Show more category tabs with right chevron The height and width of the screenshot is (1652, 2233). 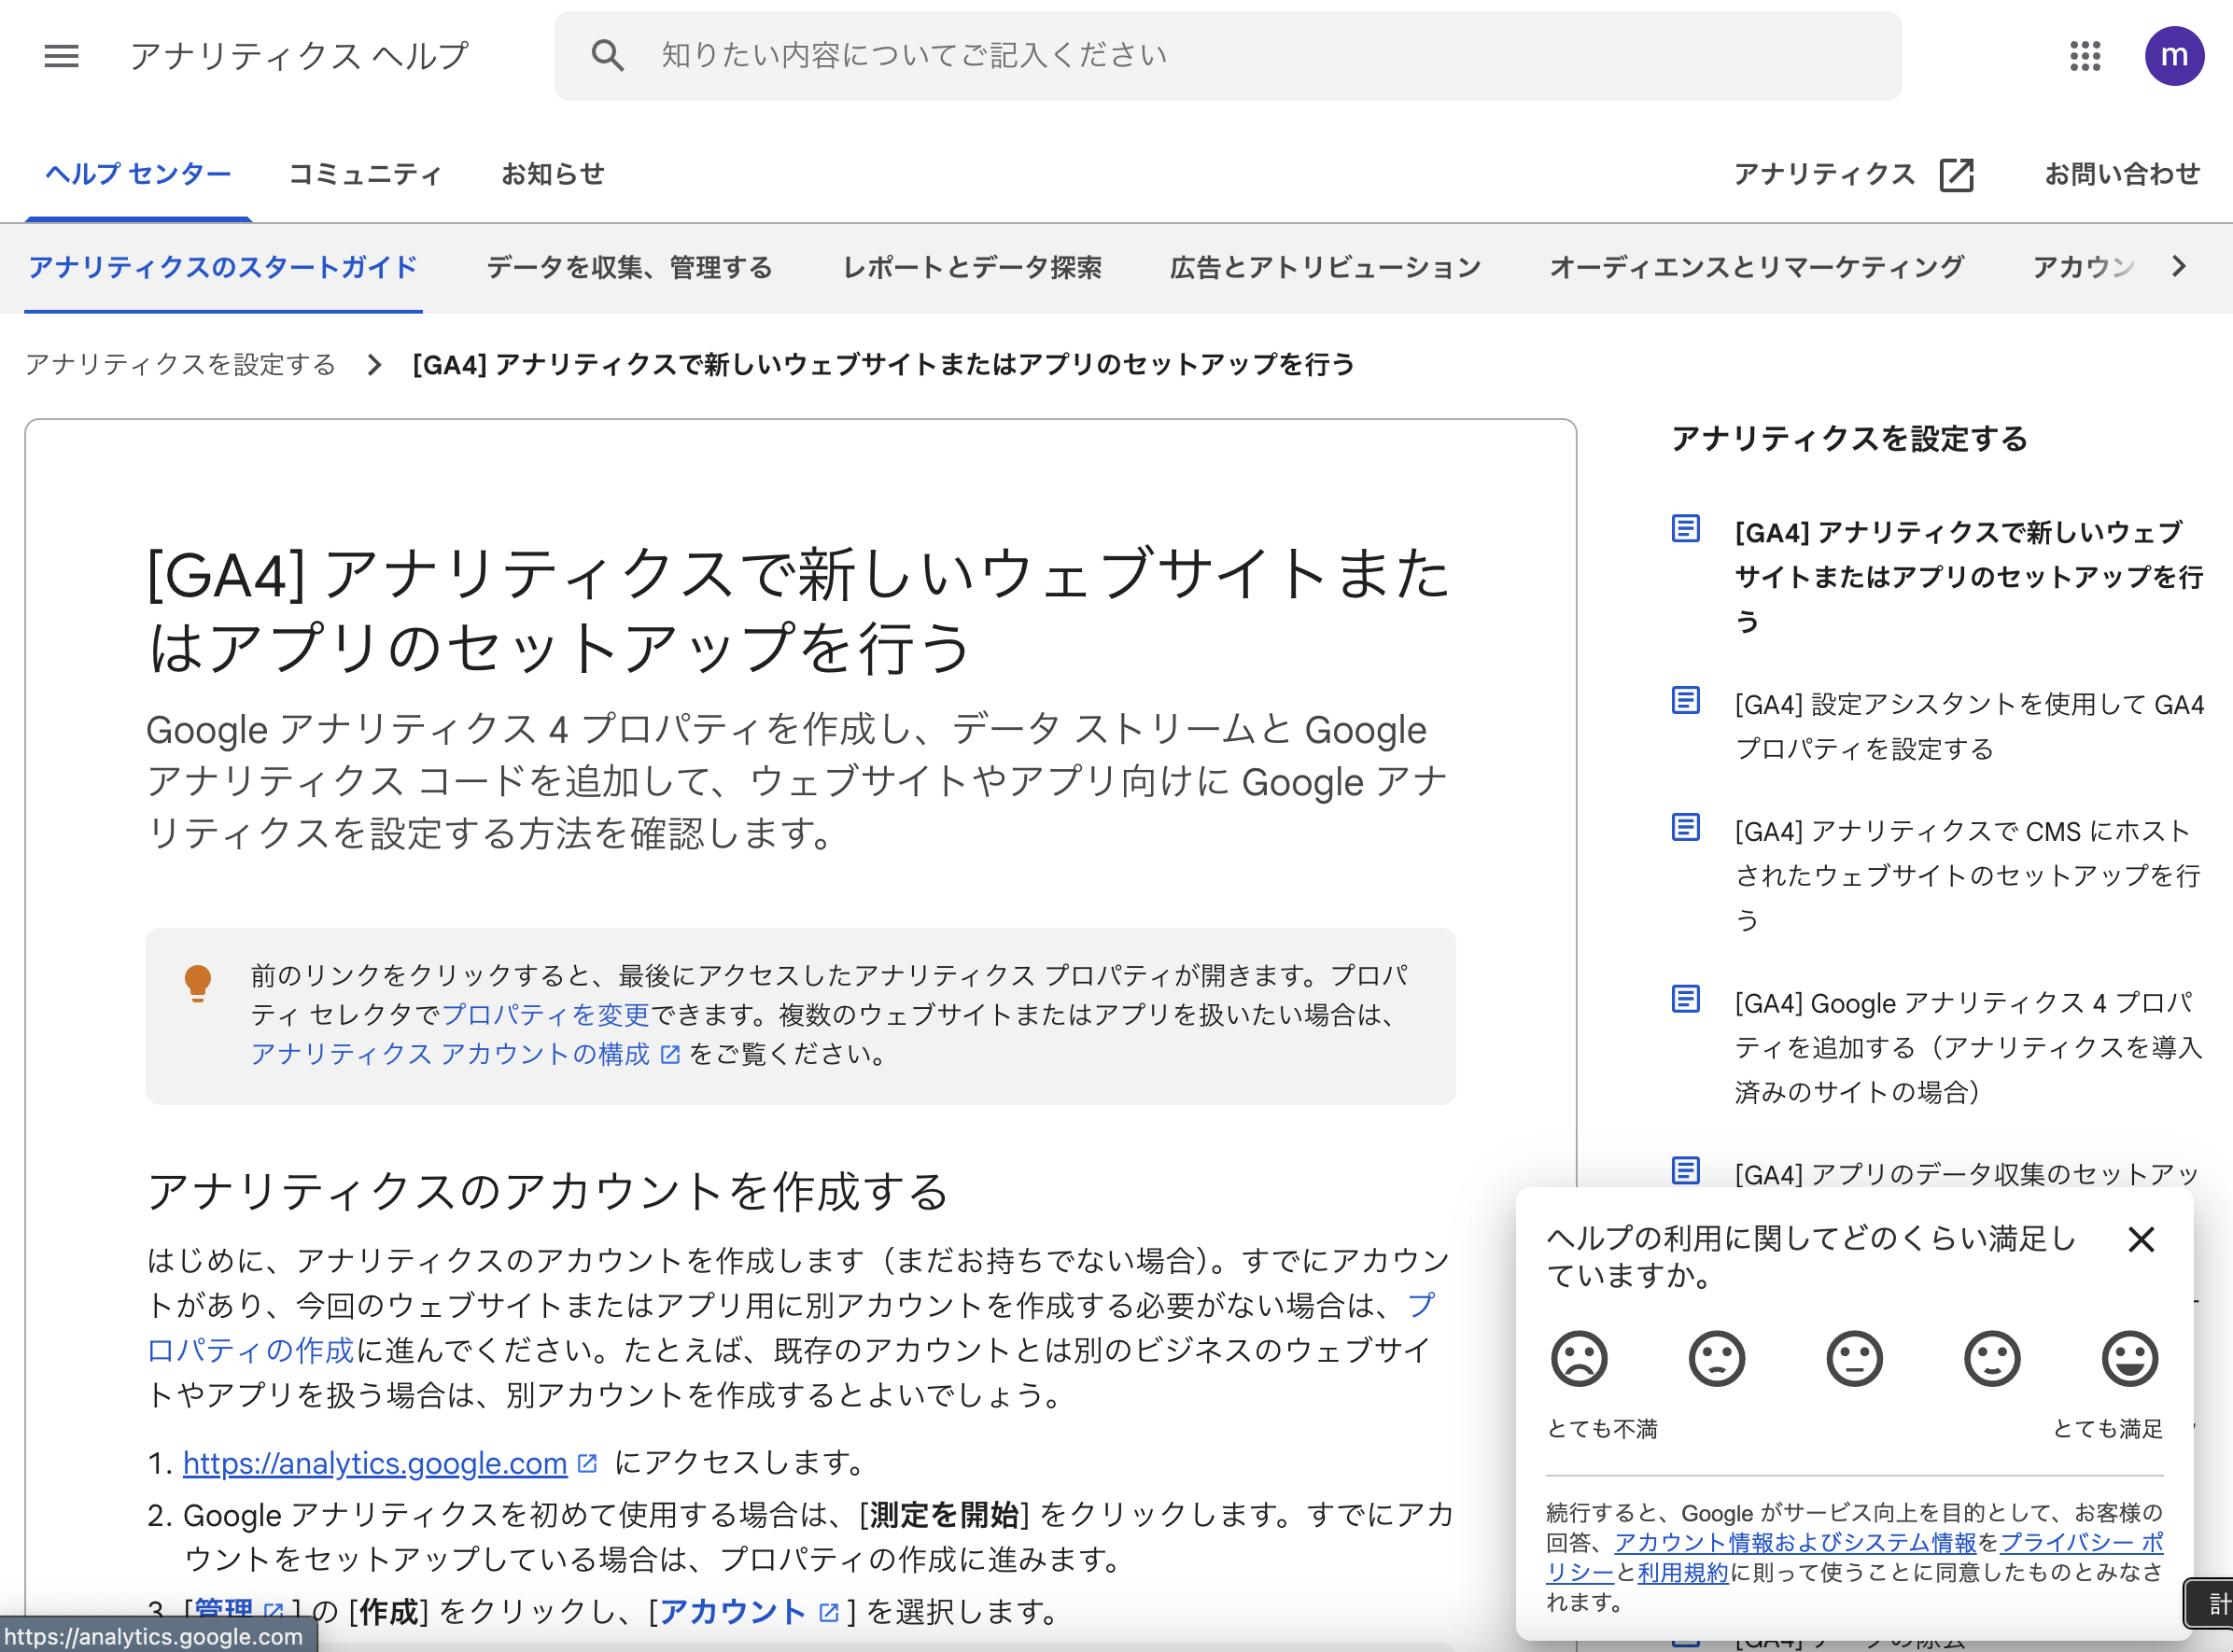click(x=2179, y=266)
